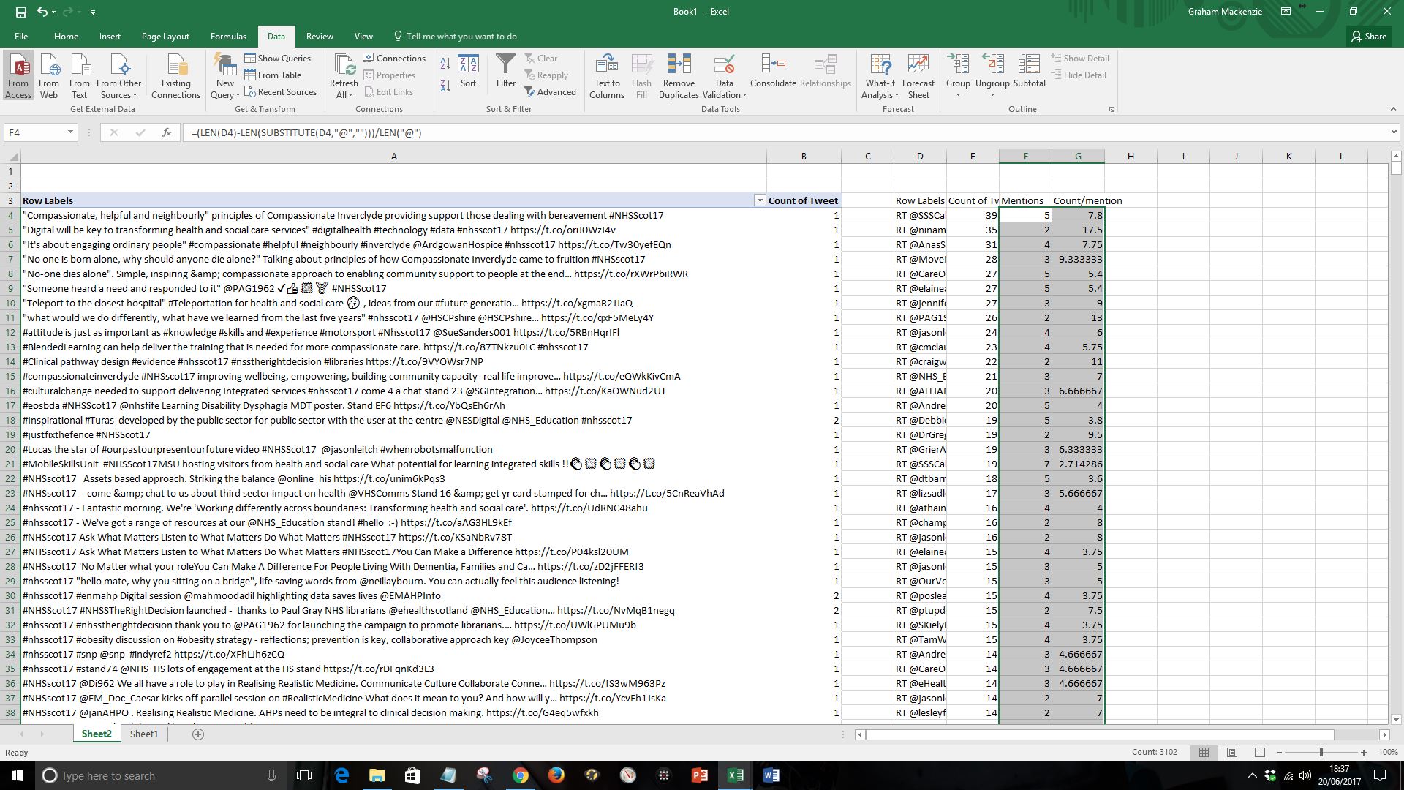Viewport: 1404px width, 790px height.
Task: Open the Name Box dropdown arrow
Action: point(70,132)
